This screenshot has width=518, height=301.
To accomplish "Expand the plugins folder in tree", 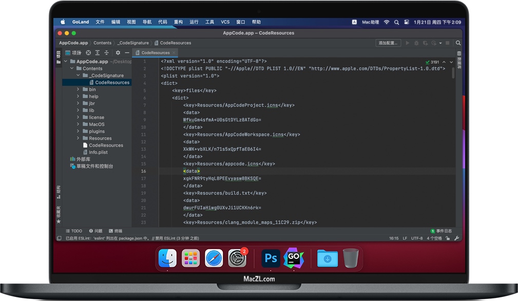I will point(78,131).
